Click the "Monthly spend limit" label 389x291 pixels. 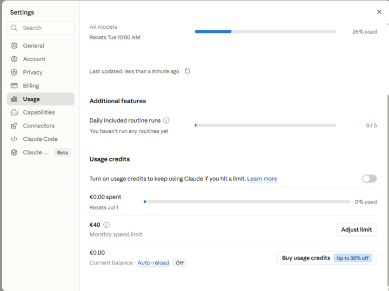click(x=116, y=234)
